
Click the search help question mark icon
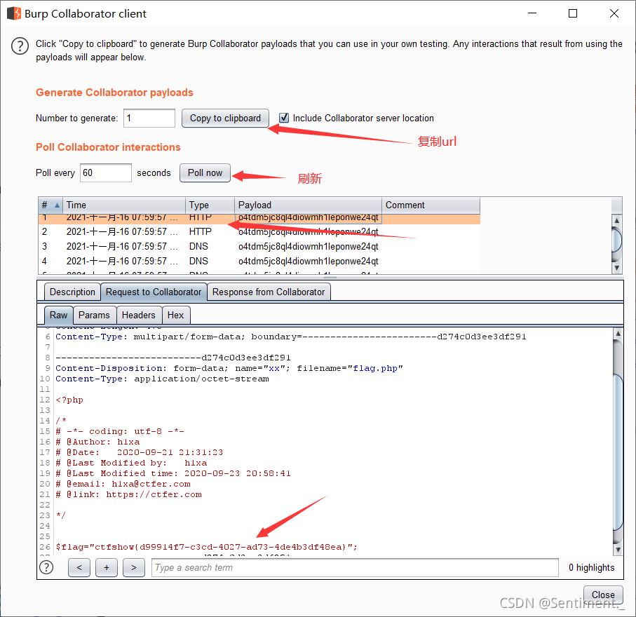tap(47, 567)
